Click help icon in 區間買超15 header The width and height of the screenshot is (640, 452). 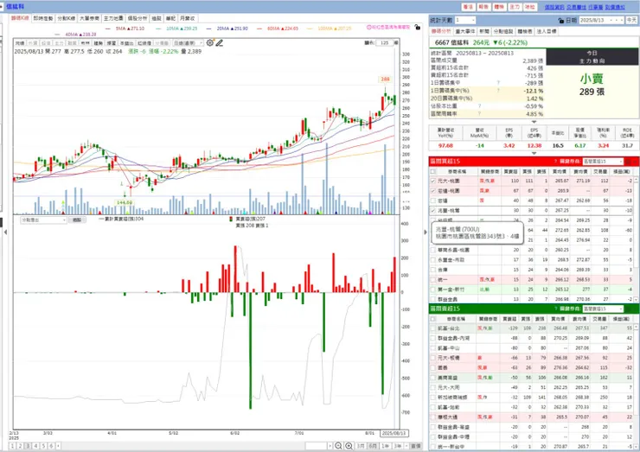coord(555,162)
